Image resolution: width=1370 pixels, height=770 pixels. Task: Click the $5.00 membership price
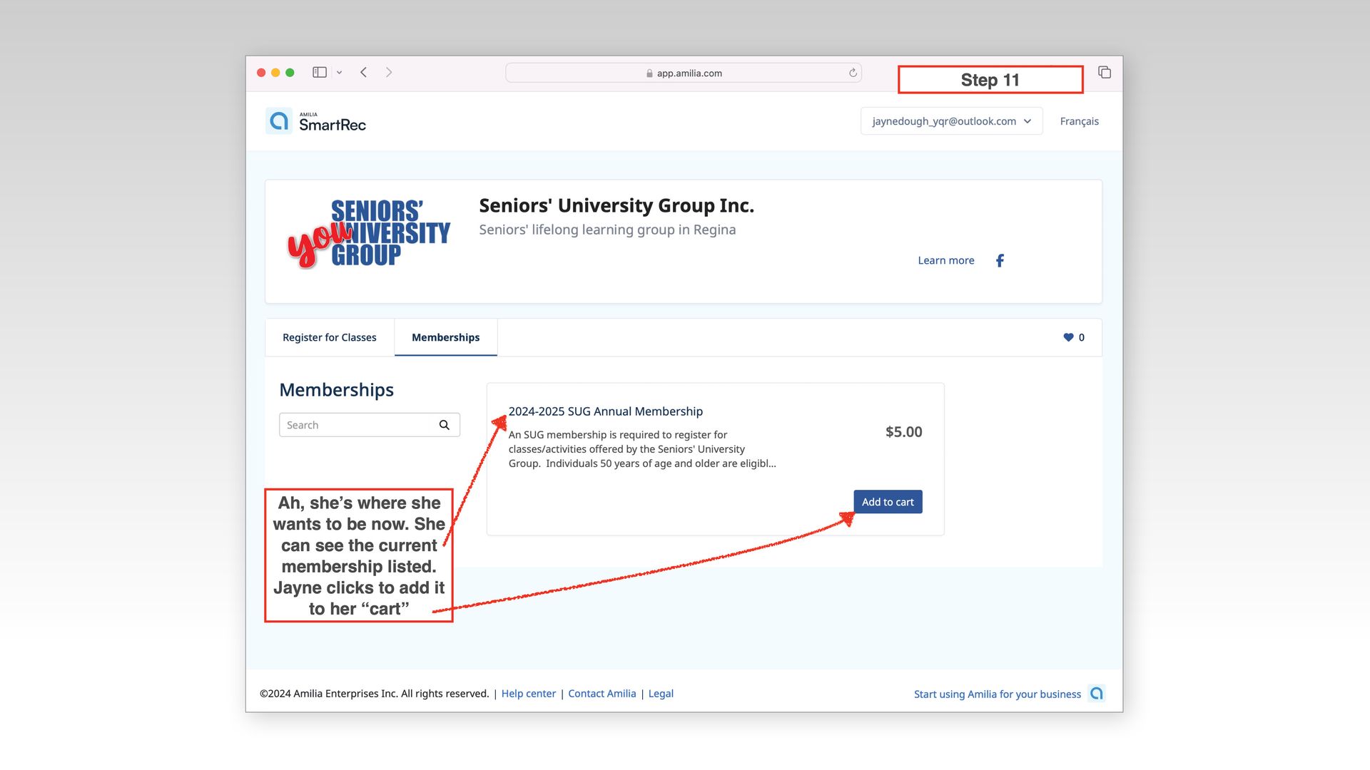pyautogui.click(x=903, y=432)
